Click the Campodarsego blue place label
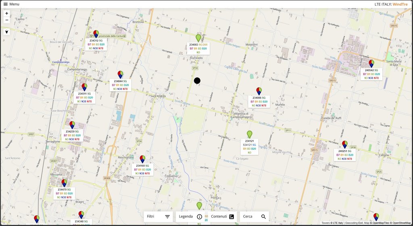 [61, 62]
